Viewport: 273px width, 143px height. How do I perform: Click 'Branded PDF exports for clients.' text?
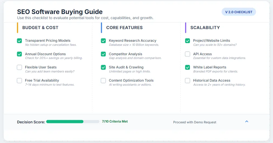(215, 71)
